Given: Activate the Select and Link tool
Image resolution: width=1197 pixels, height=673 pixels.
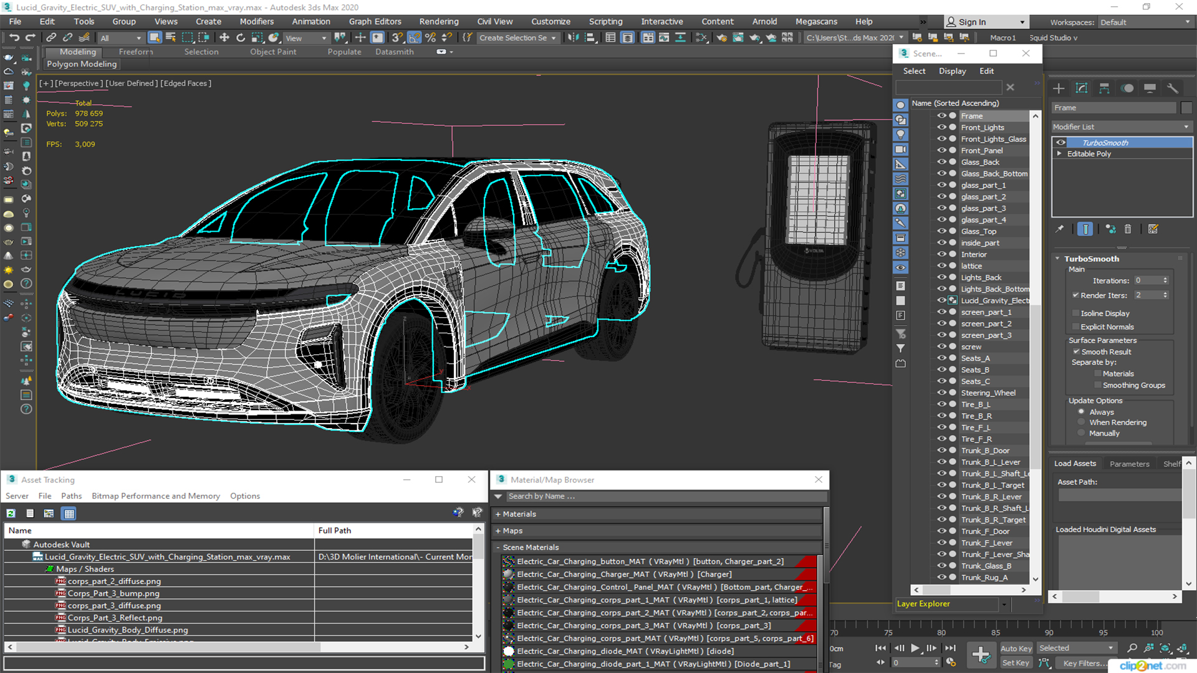Looking at the screenshot, I should pyautogui.click(x=52, y=37).
